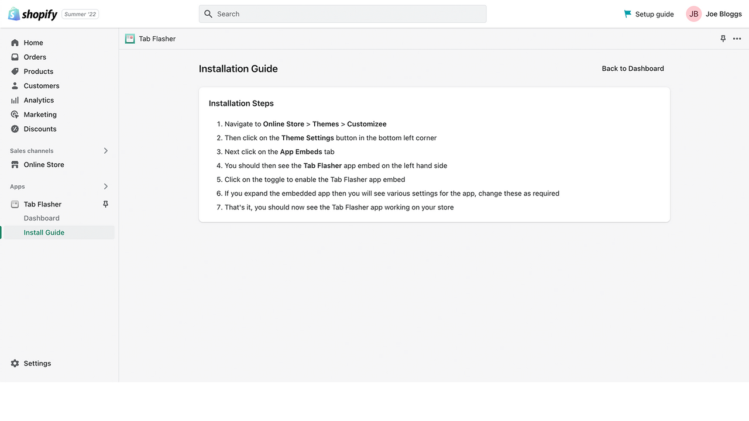
Task: Select Install Guide under Tab Flasher
Action: point(44,232)
